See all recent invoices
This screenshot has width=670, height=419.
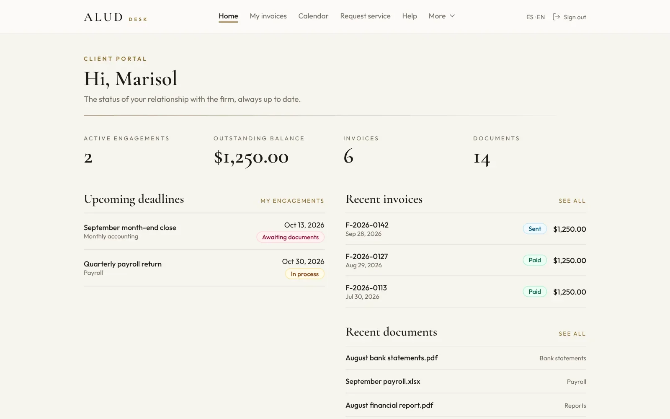pyautogui.click(x=572, y=201)
